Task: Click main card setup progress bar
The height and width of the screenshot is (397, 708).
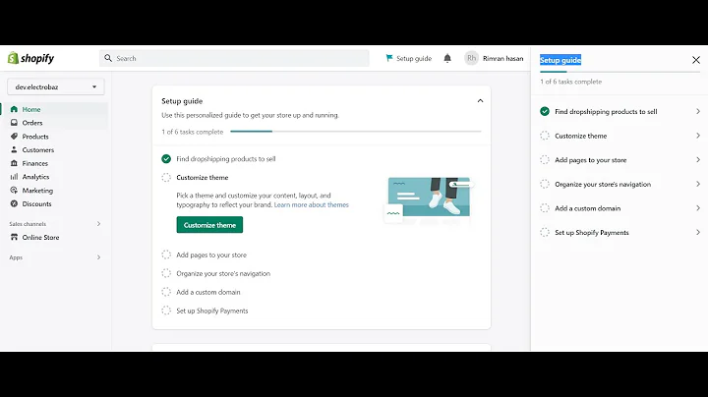Action: (356, 132)
